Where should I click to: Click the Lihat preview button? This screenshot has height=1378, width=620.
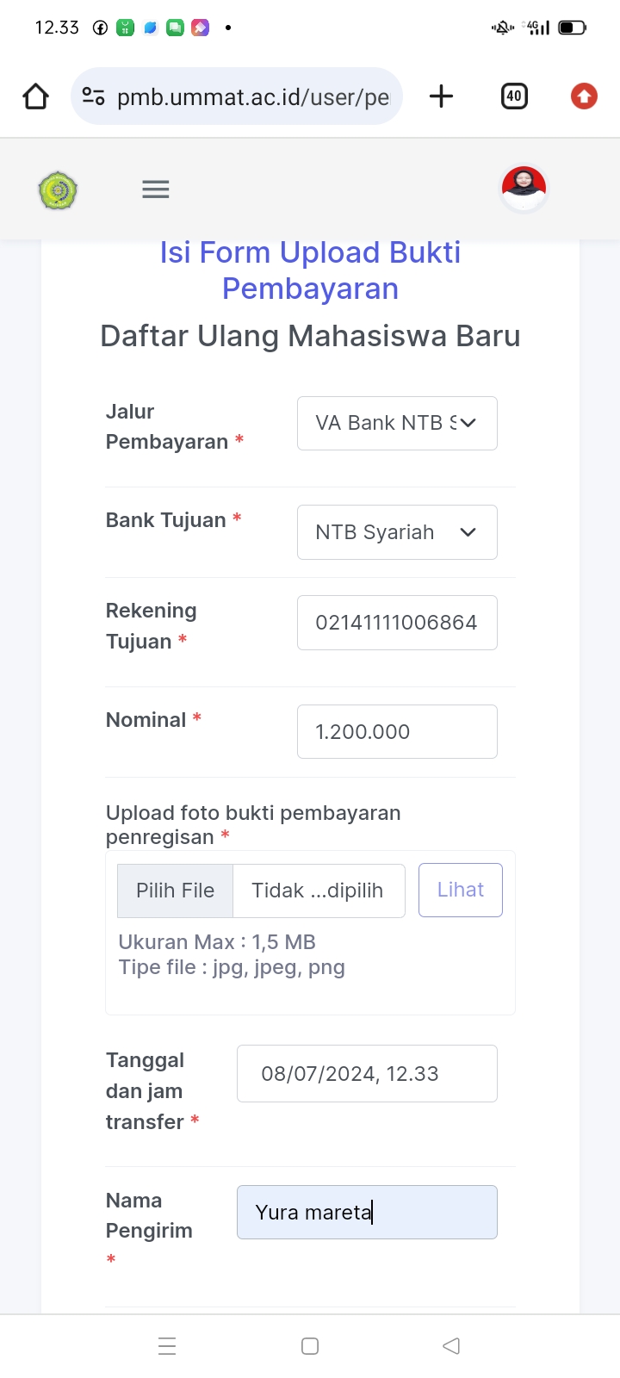point(461,890)
